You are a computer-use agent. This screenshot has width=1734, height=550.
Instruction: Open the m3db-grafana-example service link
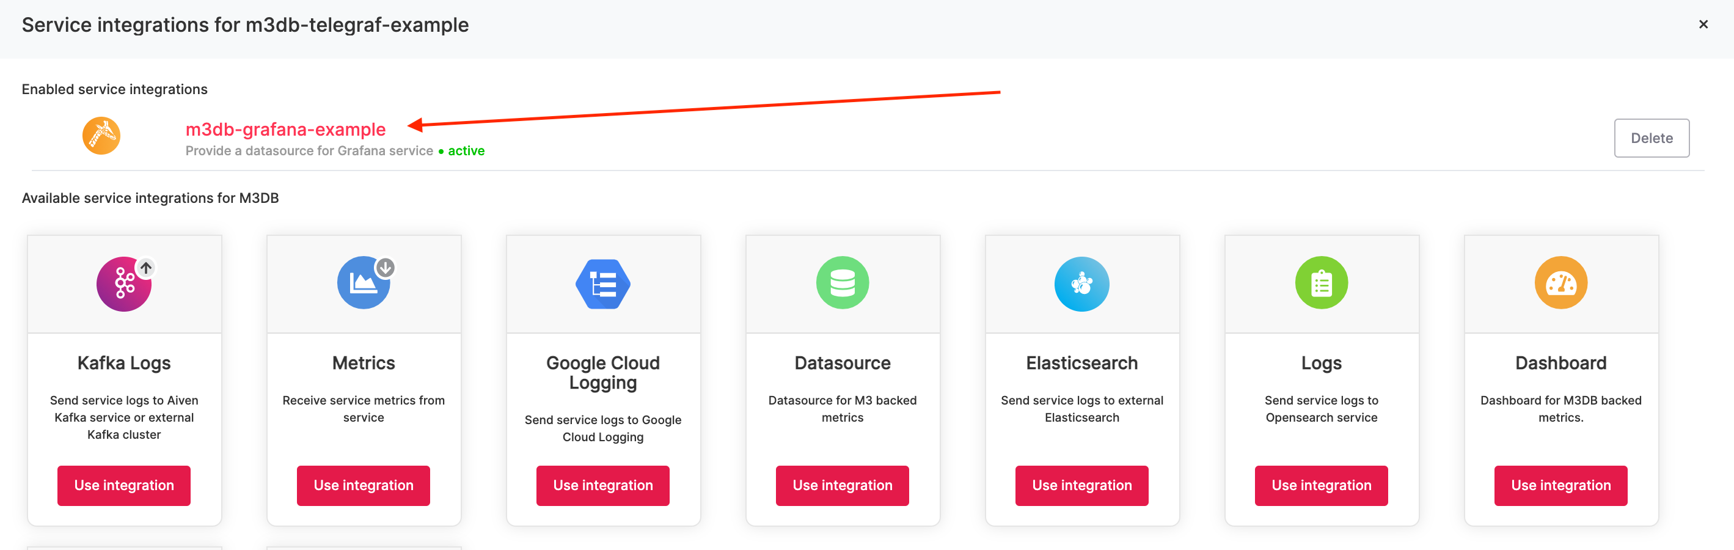(285, 130)
